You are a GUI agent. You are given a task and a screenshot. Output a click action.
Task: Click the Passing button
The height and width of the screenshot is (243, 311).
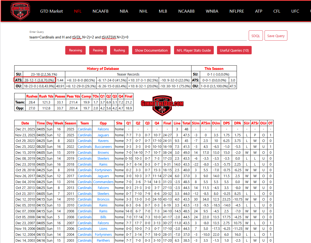click(x=98, y=50)
